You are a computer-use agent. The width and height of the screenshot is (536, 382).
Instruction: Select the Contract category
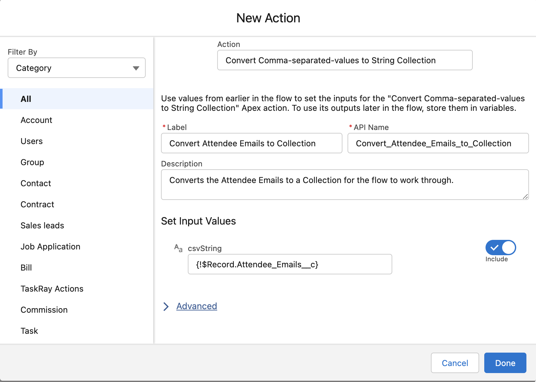click(37, 204)
